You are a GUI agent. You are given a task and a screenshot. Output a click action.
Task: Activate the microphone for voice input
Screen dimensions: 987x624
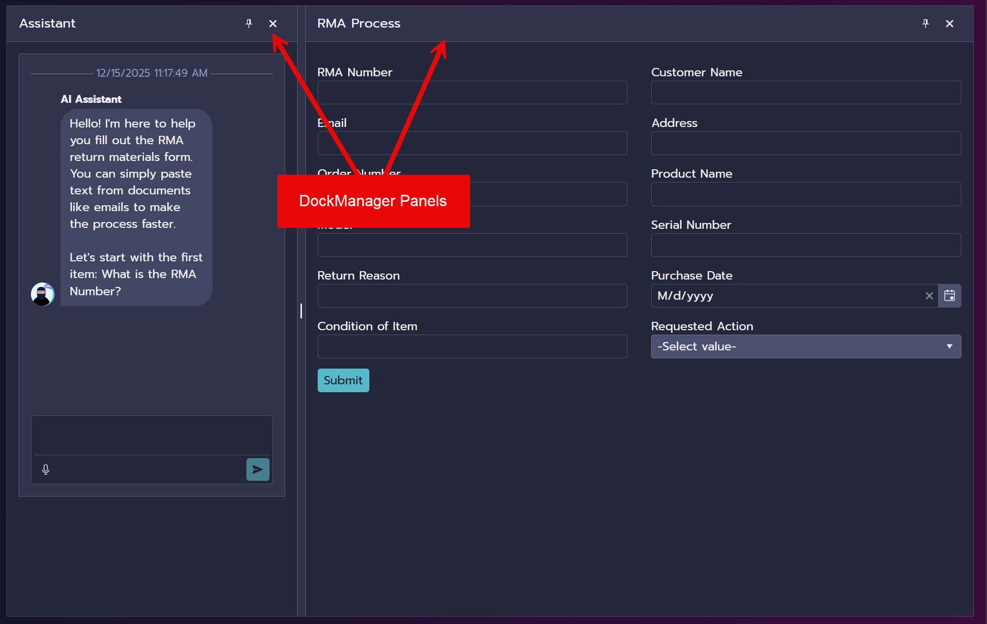tap(45, 469)
